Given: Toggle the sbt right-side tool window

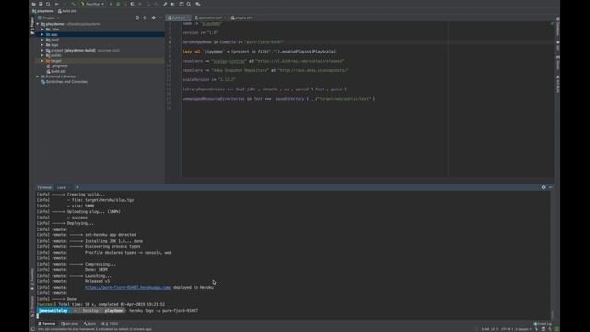Looking at the screenshot, I should (x=557, y=45).
